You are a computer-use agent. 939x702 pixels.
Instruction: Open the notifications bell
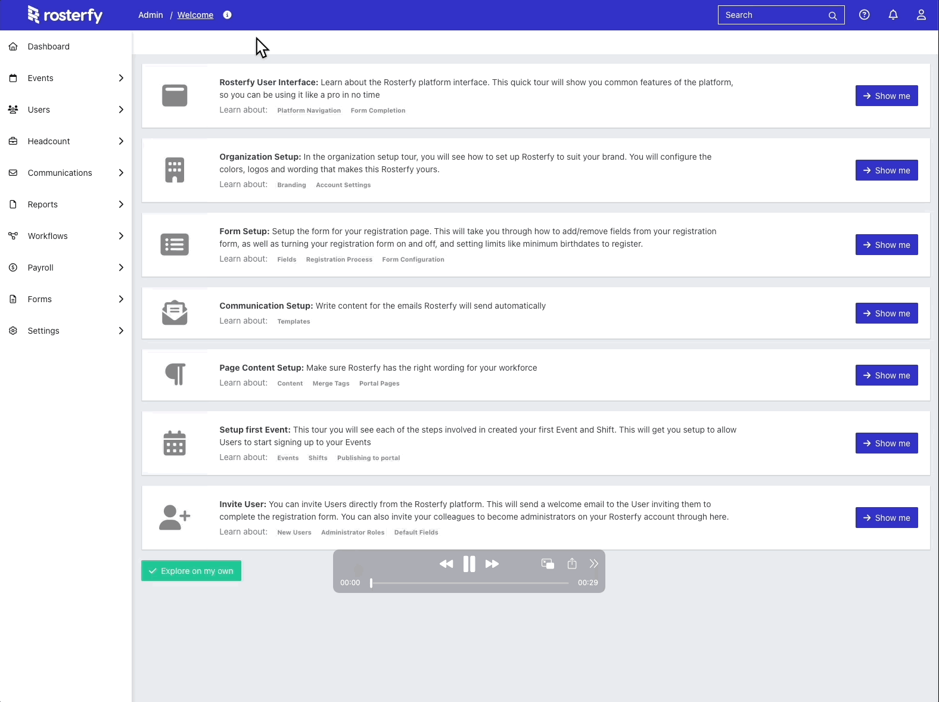coord(893,15)
